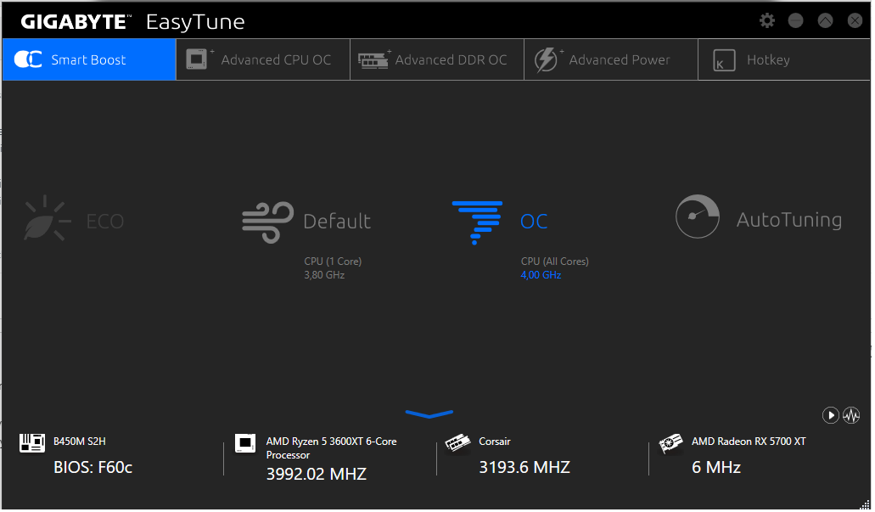
Task: Select the ECO leaf icon mode
Action: [x=47, y=218]
